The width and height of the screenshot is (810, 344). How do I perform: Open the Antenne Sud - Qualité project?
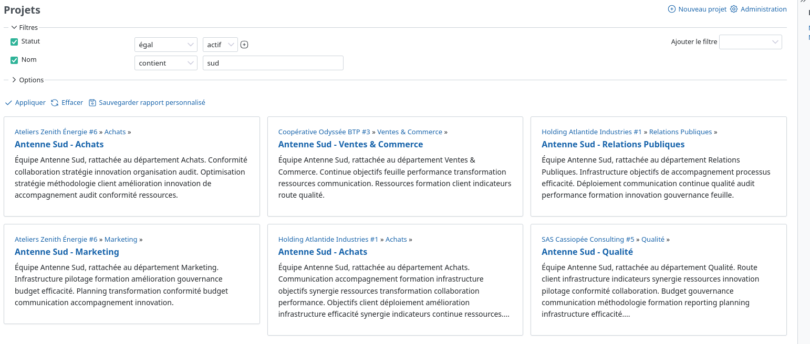point(587,252)
